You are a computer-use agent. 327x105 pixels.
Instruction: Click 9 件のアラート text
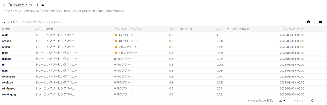(128, 47)
